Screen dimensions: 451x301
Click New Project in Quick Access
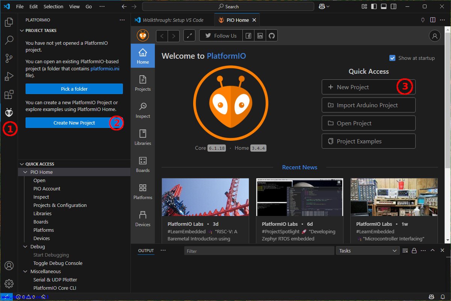pos(369,87)
